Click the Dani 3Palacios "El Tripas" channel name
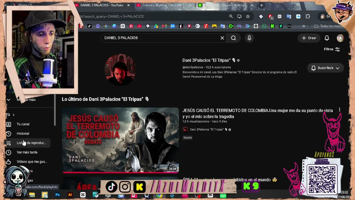This screenshot has width=355, height=200. coord(206,60)
